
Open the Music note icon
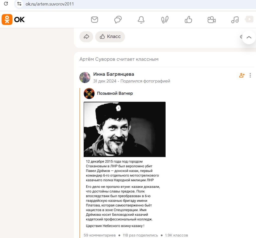click(x=235, y=20)
